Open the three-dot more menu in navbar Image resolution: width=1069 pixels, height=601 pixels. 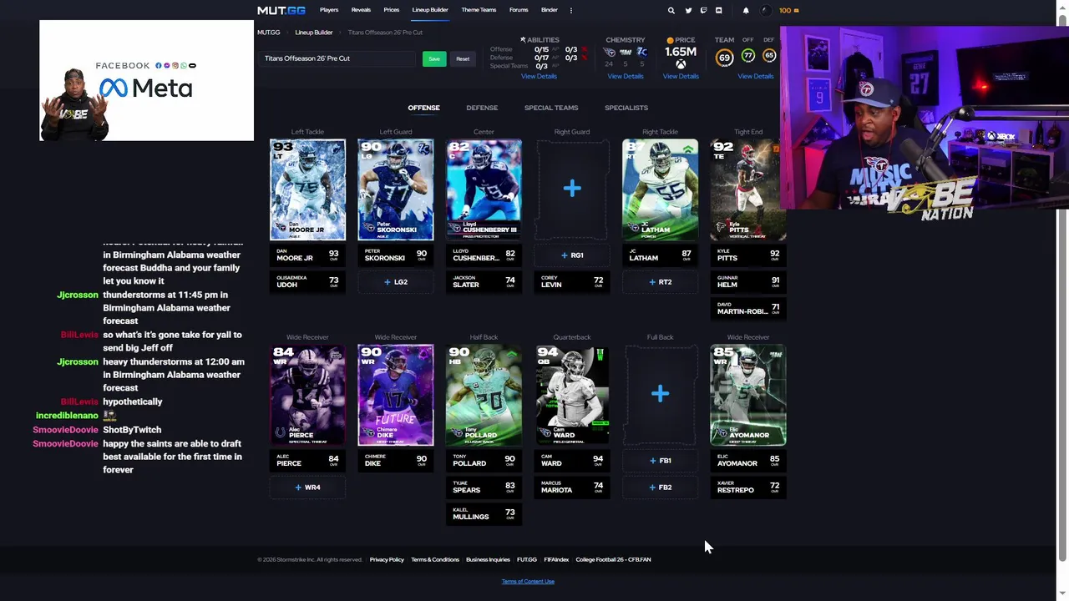click(571, 11)
